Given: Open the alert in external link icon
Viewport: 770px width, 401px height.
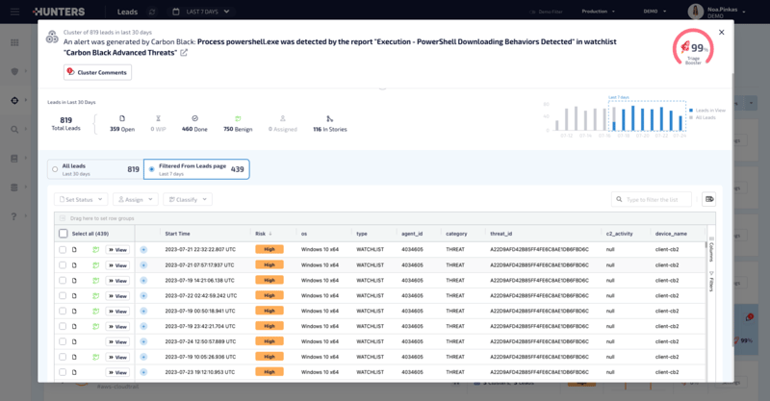Looking at the screenshot, I should [184, 53].
